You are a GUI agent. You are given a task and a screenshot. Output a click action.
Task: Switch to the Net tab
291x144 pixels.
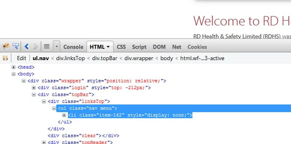click(x=176, y=47)
